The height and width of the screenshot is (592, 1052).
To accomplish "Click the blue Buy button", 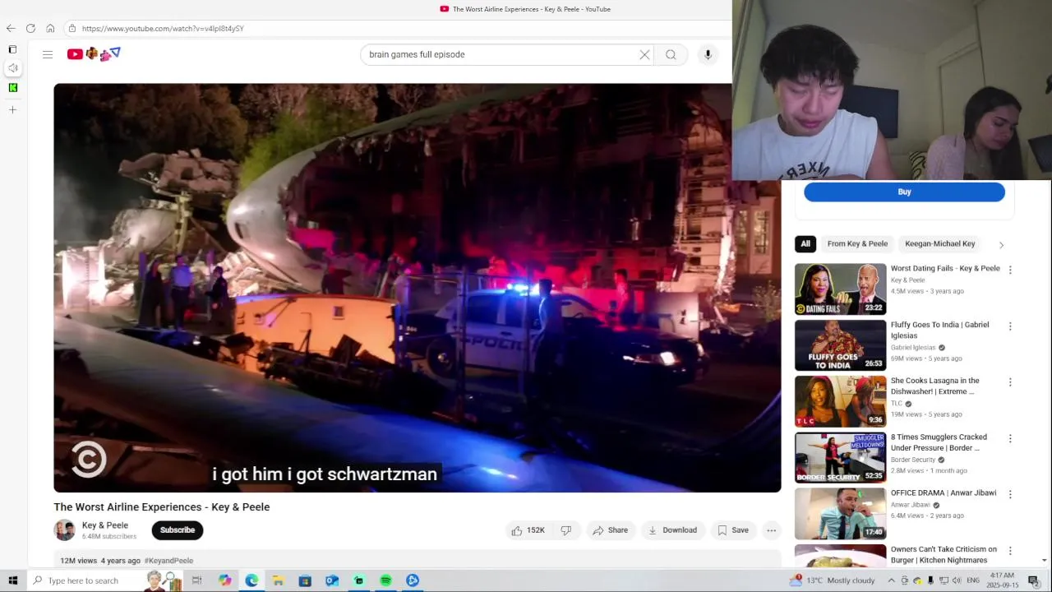I will point(904,192).
